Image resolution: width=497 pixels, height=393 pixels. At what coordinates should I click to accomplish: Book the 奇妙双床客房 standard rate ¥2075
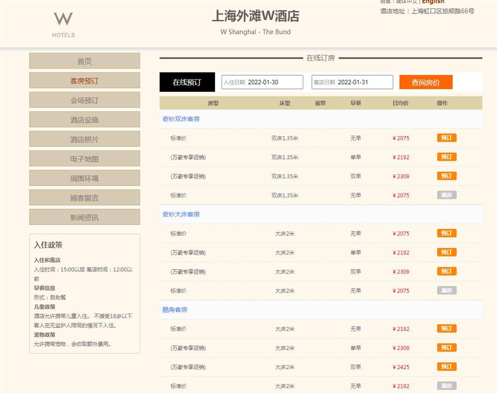[446, 138]
